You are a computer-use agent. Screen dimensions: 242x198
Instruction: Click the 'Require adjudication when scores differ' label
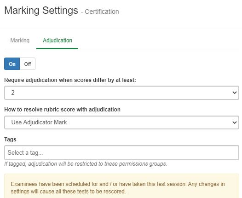click(70, 80)
